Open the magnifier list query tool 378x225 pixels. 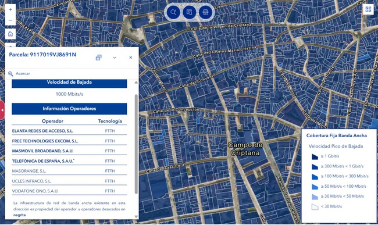(189, 12)
